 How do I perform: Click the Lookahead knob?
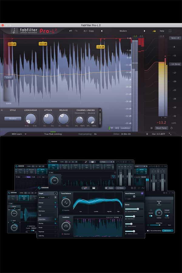tap(31, 119)
